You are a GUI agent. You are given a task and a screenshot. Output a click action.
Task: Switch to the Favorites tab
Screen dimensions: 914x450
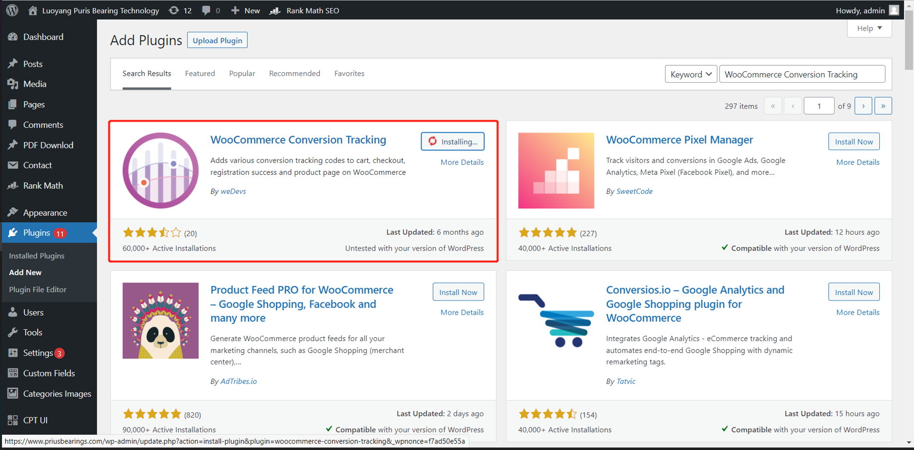coord(349,73)
